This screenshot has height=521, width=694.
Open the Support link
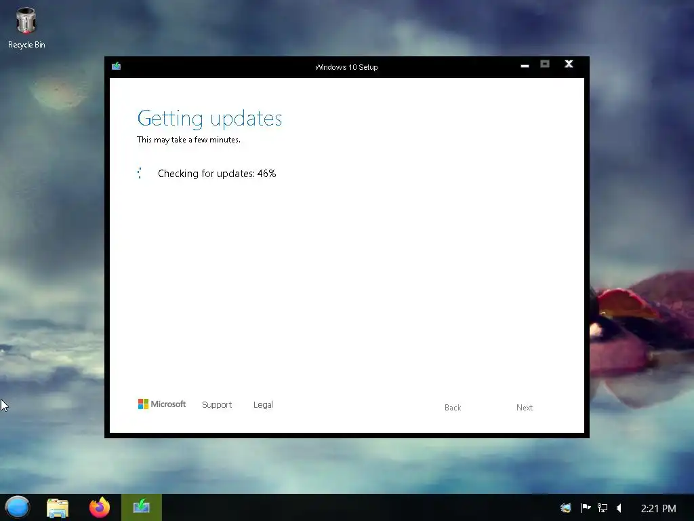pyautogui.click(x=217, y=405)
